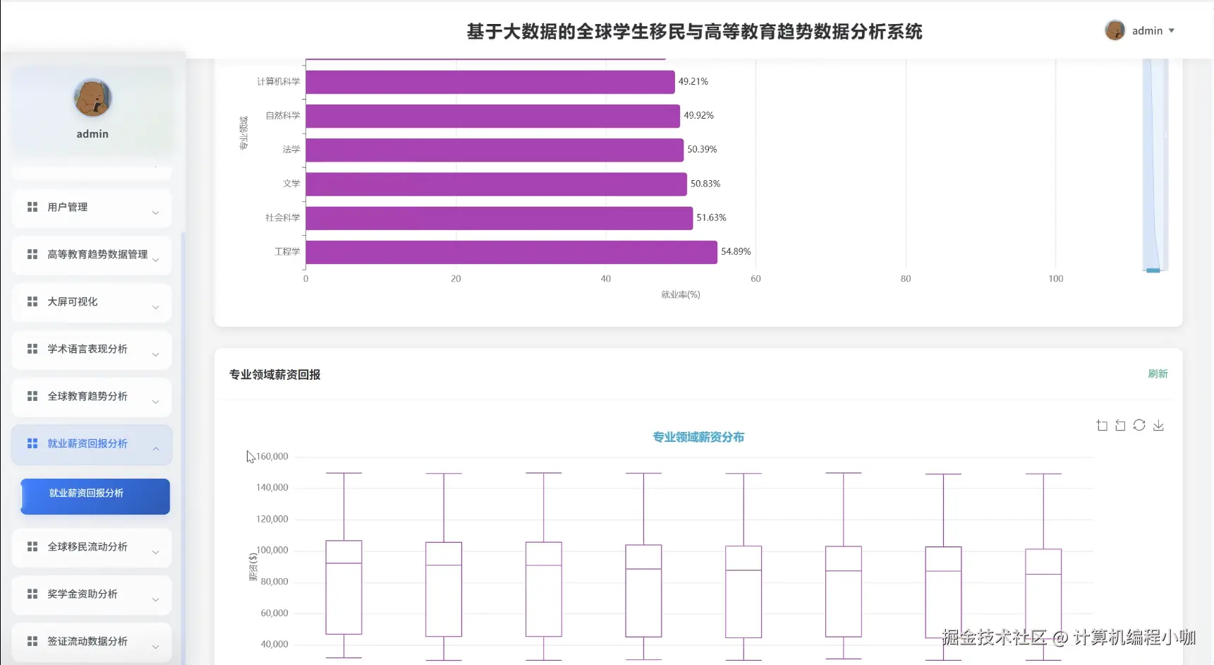Expand the 学术语言表现分析 chevron
This screenshot has height=665, width=1214.
(x=156, y=354)
